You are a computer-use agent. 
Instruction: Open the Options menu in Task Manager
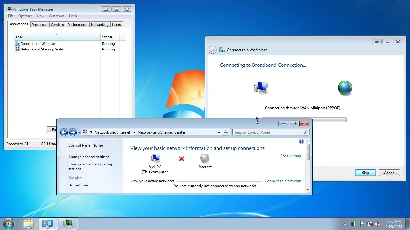tap(25, 16)
